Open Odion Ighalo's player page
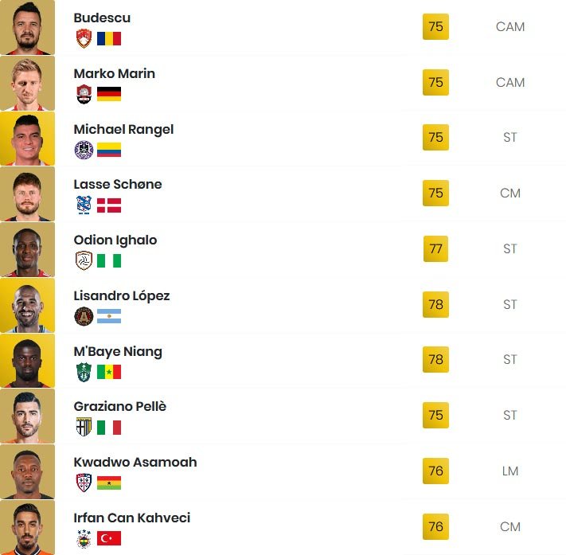The image size is (566, 555). coord(115,240)
